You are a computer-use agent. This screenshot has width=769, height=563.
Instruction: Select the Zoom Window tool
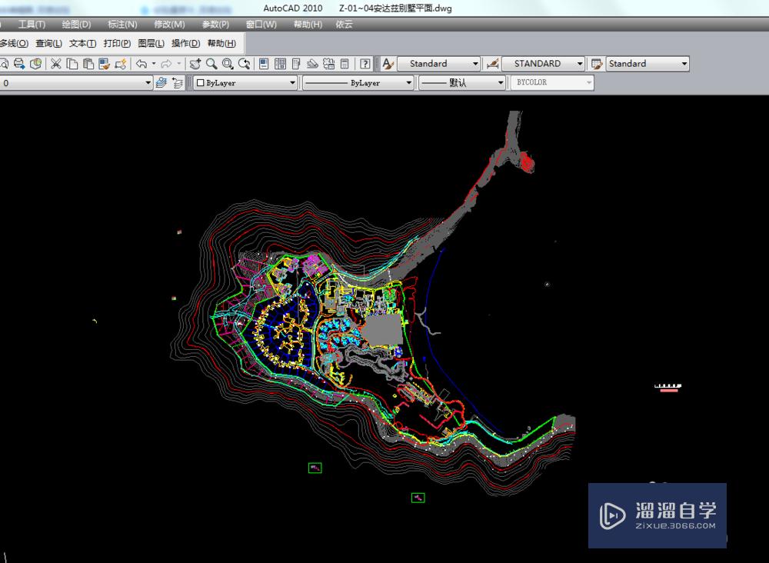click(x=228, y=64)
